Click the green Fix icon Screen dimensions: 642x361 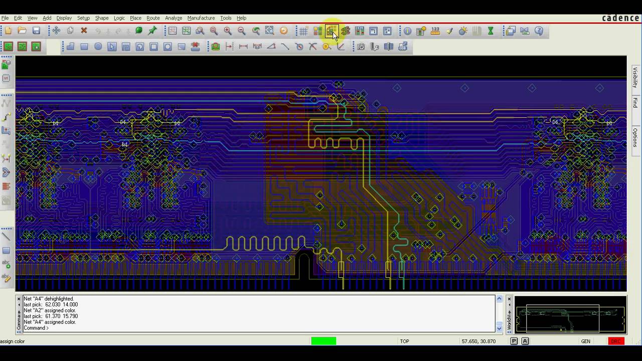click(139, 31)
